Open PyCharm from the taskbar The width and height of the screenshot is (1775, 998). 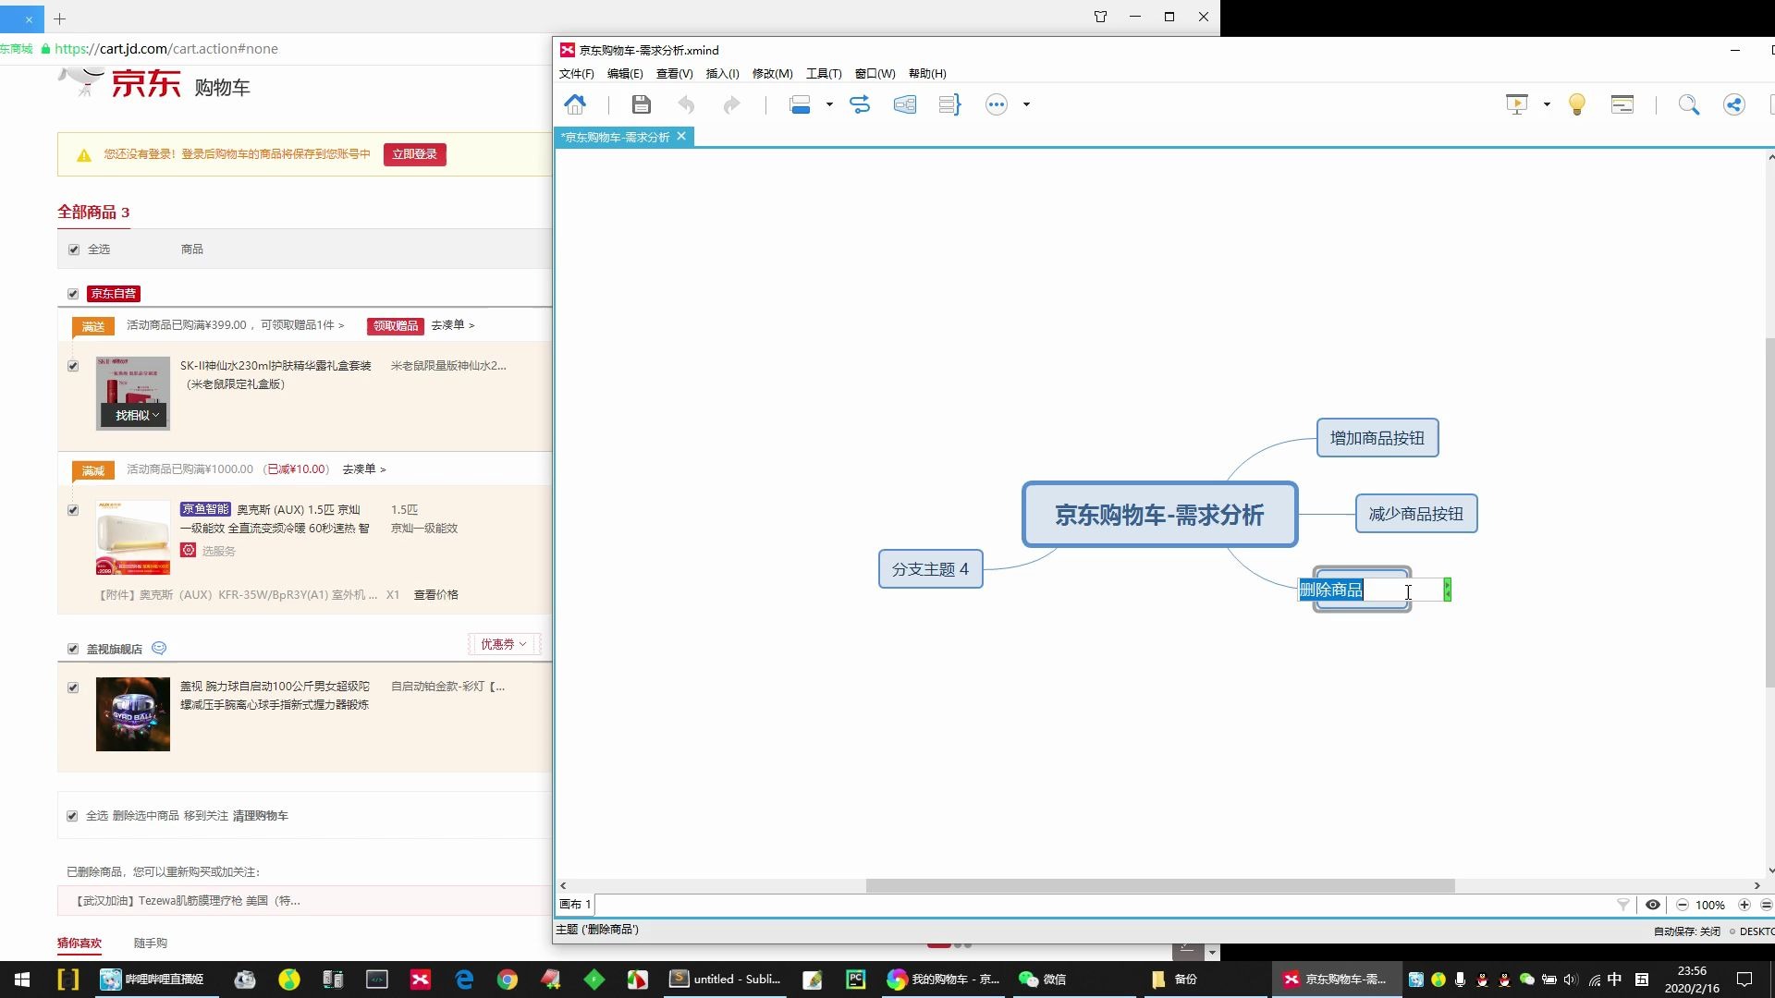pos(855,980)
